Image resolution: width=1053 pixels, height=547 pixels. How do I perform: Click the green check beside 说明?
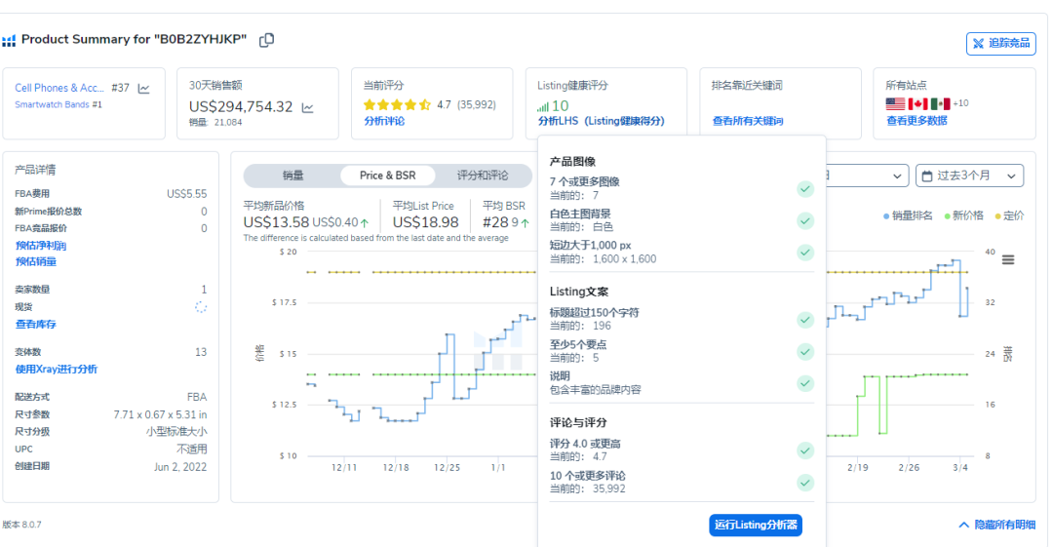click(x=805, y=383)
